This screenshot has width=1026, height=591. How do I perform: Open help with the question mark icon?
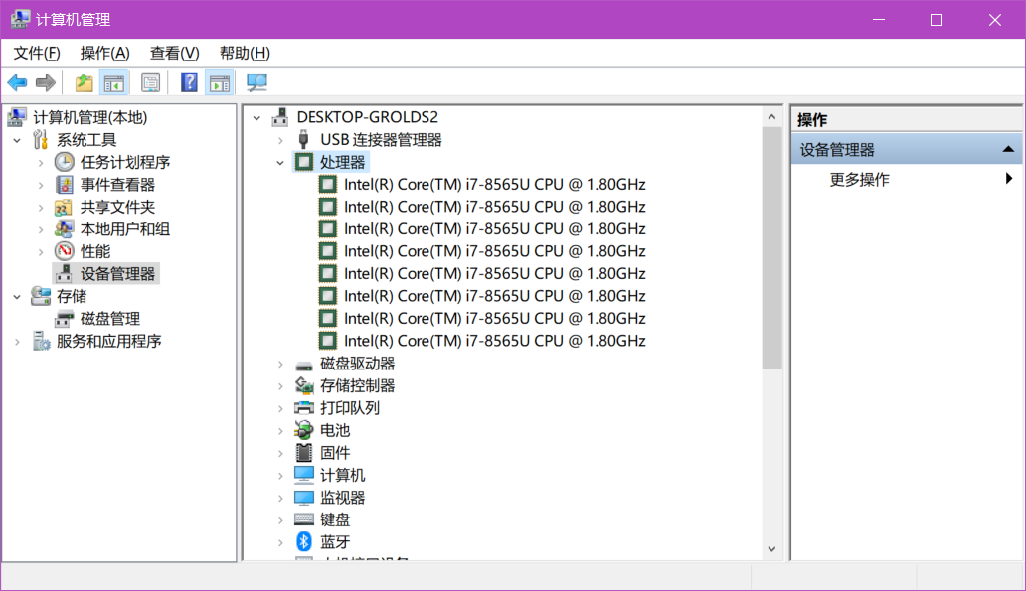coord(189,83)
